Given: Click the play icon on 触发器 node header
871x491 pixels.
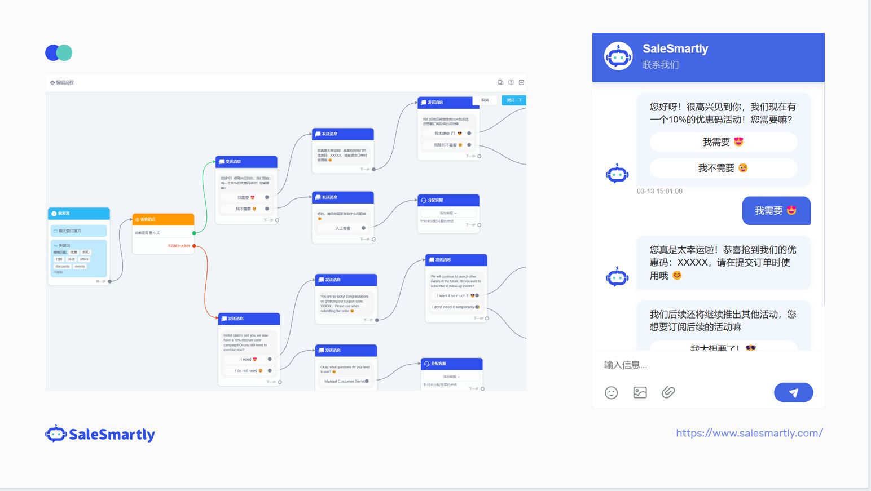Looking at the screenshot, I should 54,214.
